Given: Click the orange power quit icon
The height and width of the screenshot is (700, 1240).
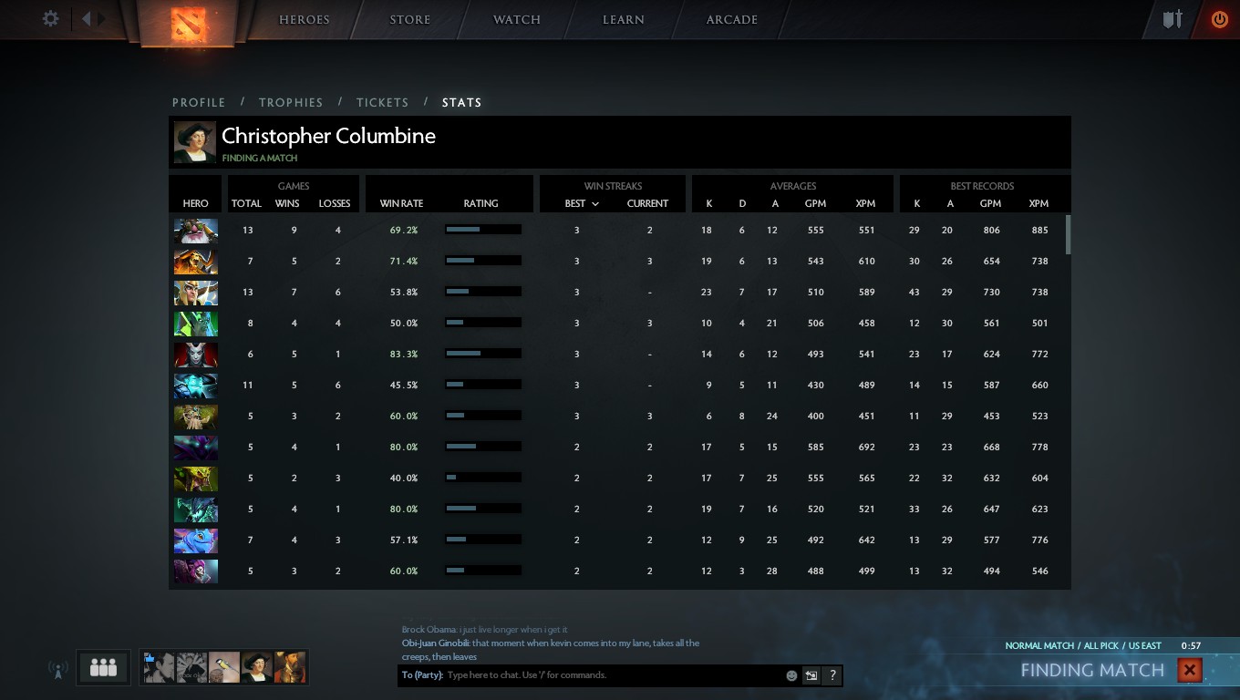Looking at the screenshot, I should pos(1219,19).
